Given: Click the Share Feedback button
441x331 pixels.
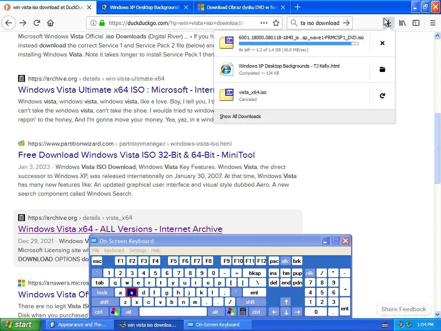Looking at the screenshot, I should click(x=404, y=309).
